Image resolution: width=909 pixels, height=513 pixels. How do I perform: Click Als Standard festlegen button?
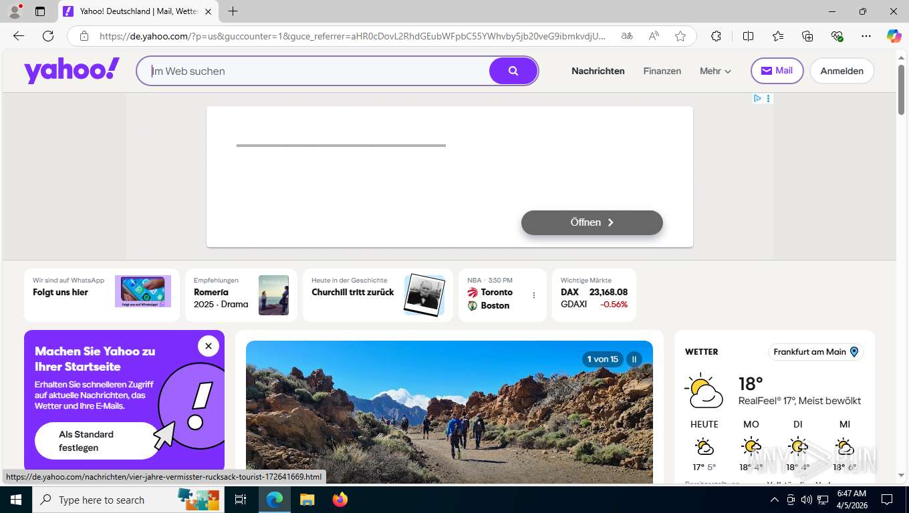click(98, 441)
